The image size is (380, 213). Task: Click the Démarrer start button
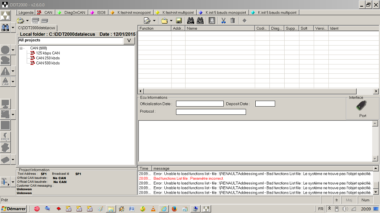point(14,209)
